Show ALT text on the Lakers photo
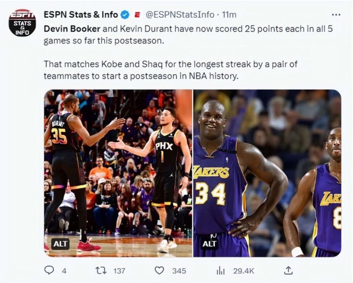Viewport: 353px width, 283px height. click(209, 244)
